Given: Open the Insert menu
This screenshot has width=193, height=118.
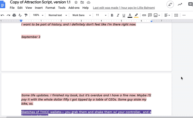Looking at the screenshot, I should 39,8.
